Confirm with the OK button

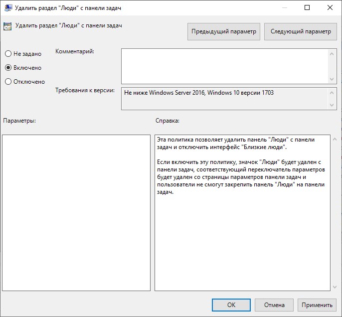click(x=231, y=305)
